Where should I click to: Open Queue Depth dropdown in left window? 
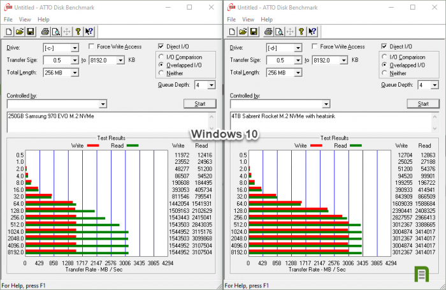[211, 85]
